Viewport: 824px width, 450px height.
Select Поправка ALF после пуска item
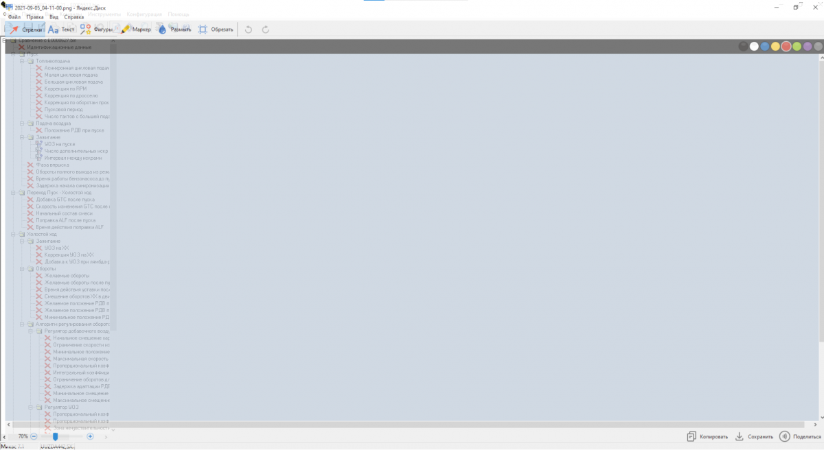click(66, 220)
